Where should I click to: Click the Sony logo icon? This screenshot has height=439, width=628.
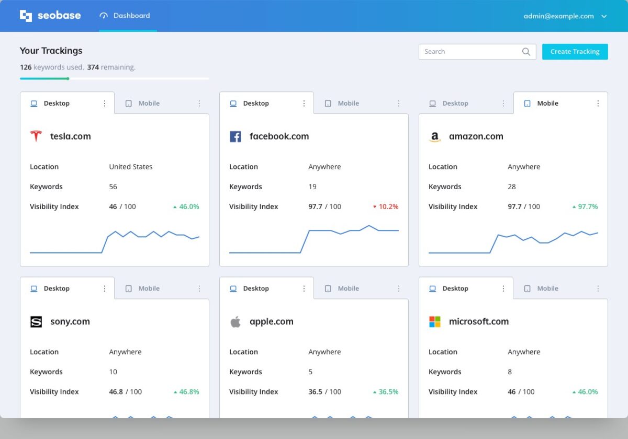36,322
